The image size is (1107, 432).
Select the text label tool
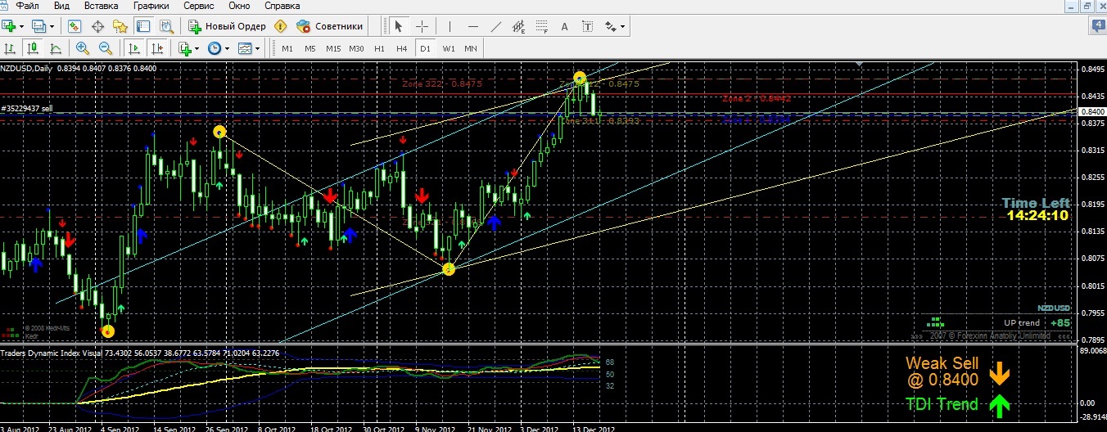pos(587,26)
